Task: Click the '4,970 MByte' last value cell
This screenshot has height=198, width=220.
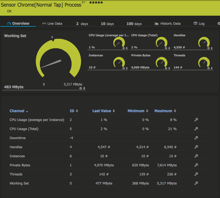Action: 104,165
